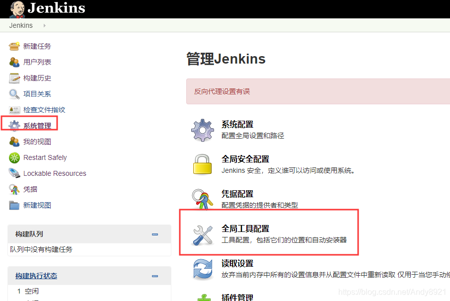
Task: Click the 管理Jenkins page heading
Action: [x=226, y=59]
